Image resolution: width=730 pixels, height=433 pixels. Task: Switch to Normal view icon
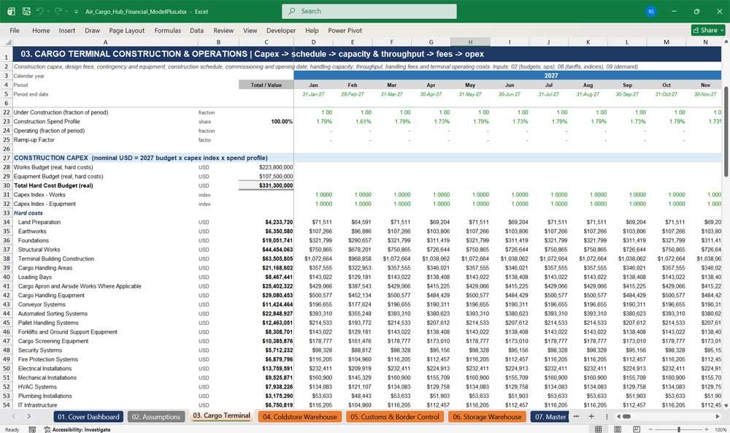pyautogui.click(x=599, y=429)
